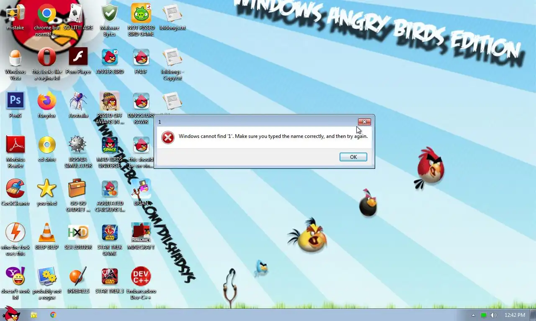
Task: Click the green tray status icon
Action: pyautogui.click(x=483, y=315)
